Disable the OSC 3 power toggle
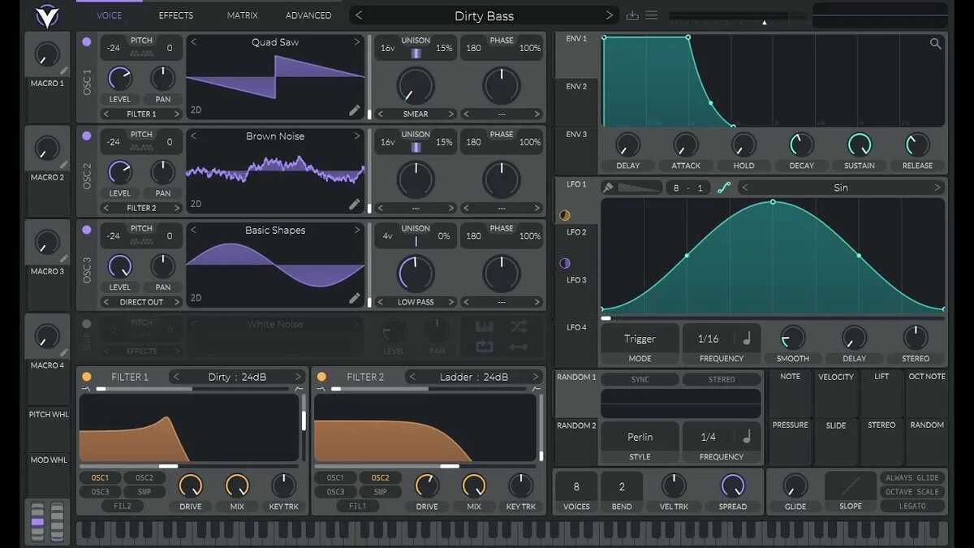 [87, 231]
